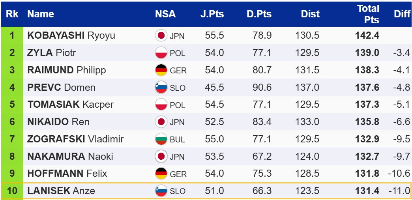
Task: Click the green rank 1 cell
Action: click(x=12, y=36)
